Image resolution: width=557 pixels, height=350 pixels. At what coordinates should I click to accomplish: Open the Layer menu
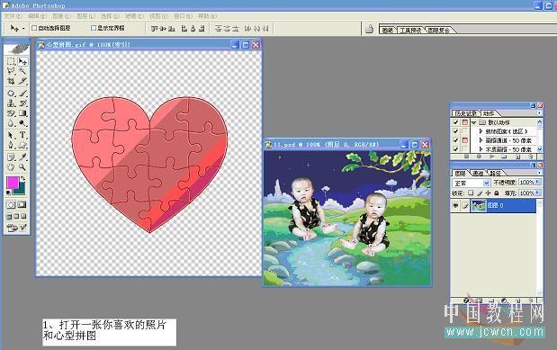(86, 16)
